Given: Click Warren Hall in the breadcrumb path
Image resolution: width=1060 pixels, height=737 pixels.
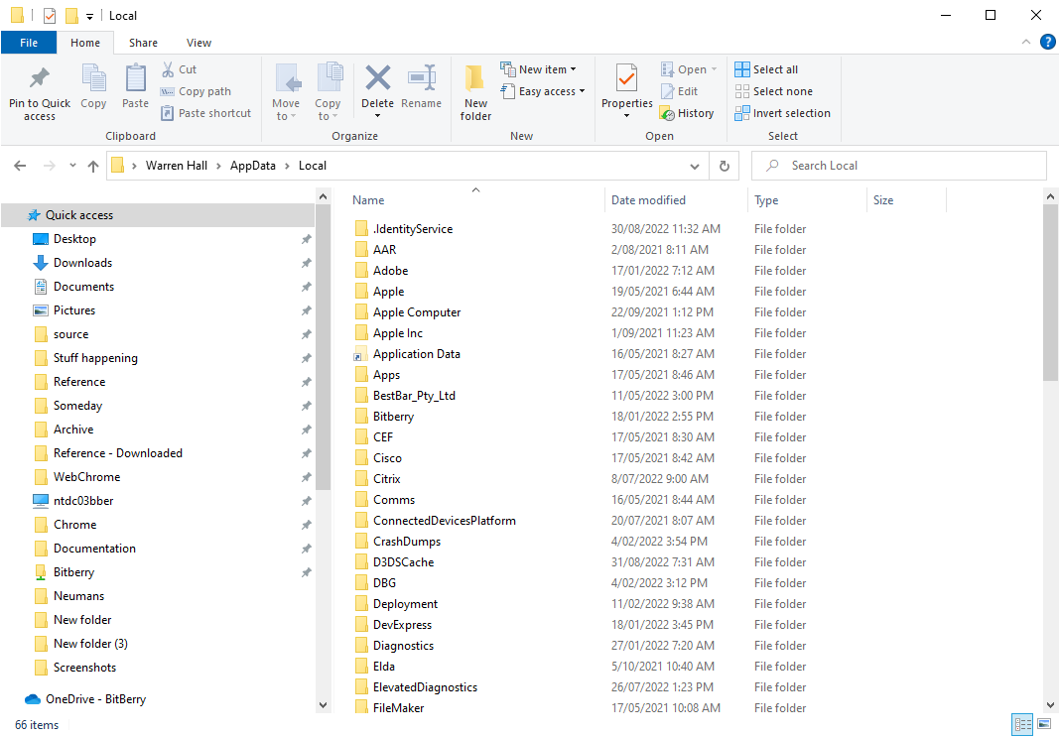Looking at the screenshot, I should click(177, 166).
